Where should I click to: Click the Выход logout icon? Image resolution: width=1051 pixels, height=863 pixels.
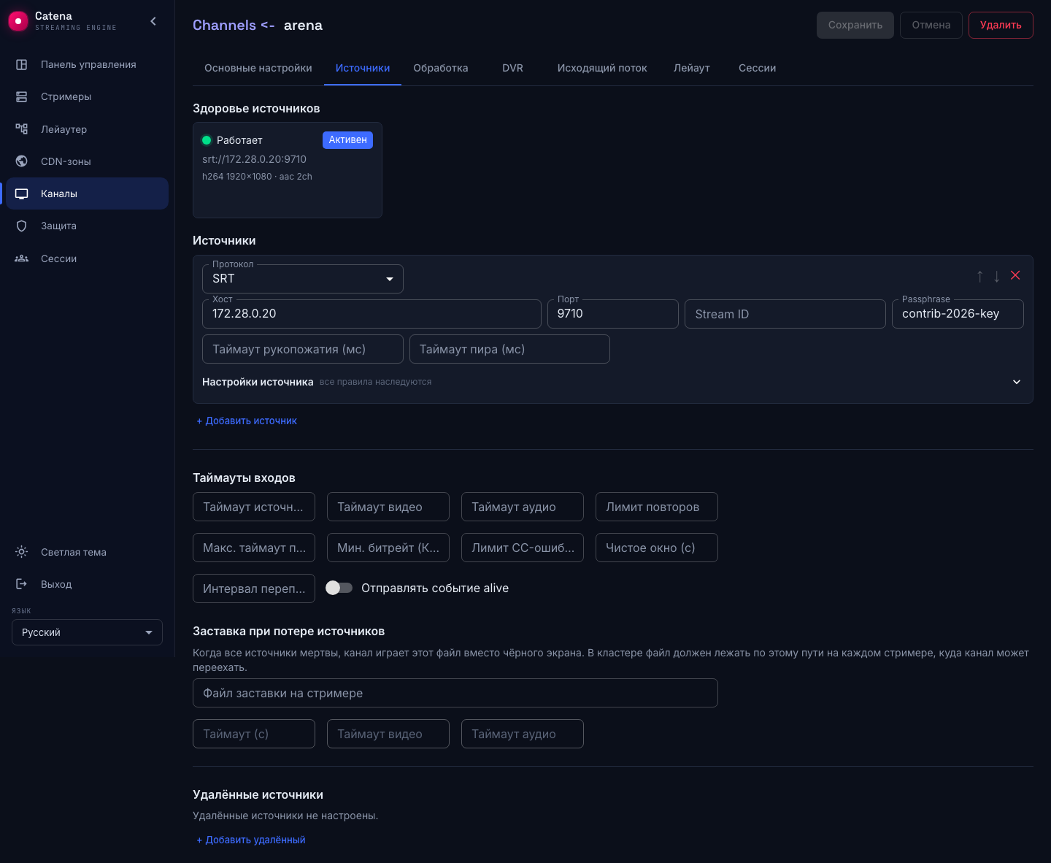[x=22, y=584]
